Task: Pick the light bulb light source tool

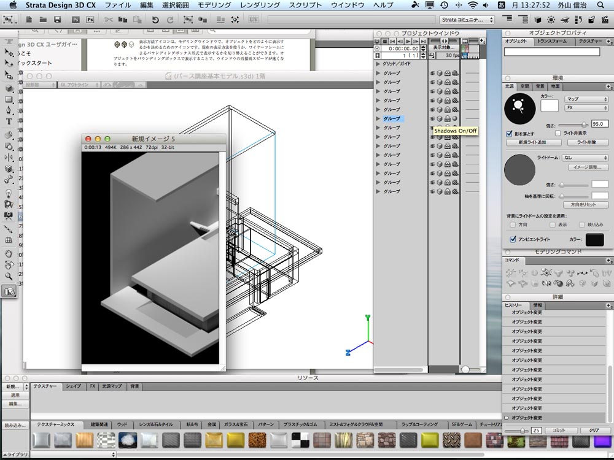Action: [x=9, y=192]
